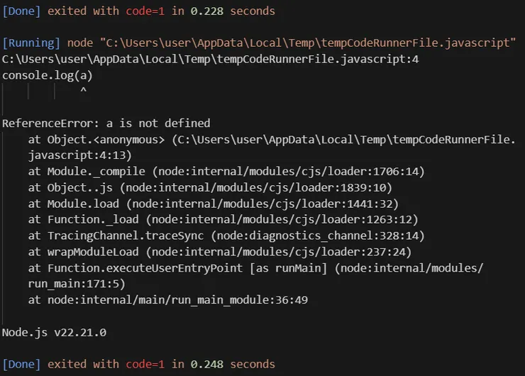Click the Node.js v22.21.0 version text
The height and width of the screenshot is (376, 525).
point(54,331)
